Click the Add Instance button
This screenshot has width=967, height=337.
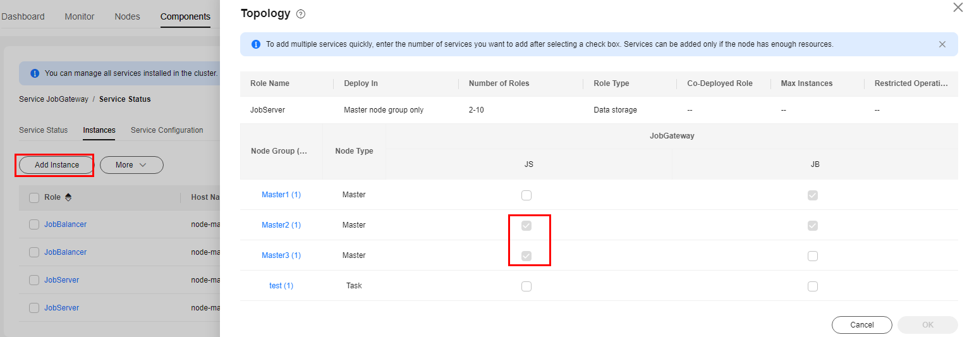(x=57, y=165)
